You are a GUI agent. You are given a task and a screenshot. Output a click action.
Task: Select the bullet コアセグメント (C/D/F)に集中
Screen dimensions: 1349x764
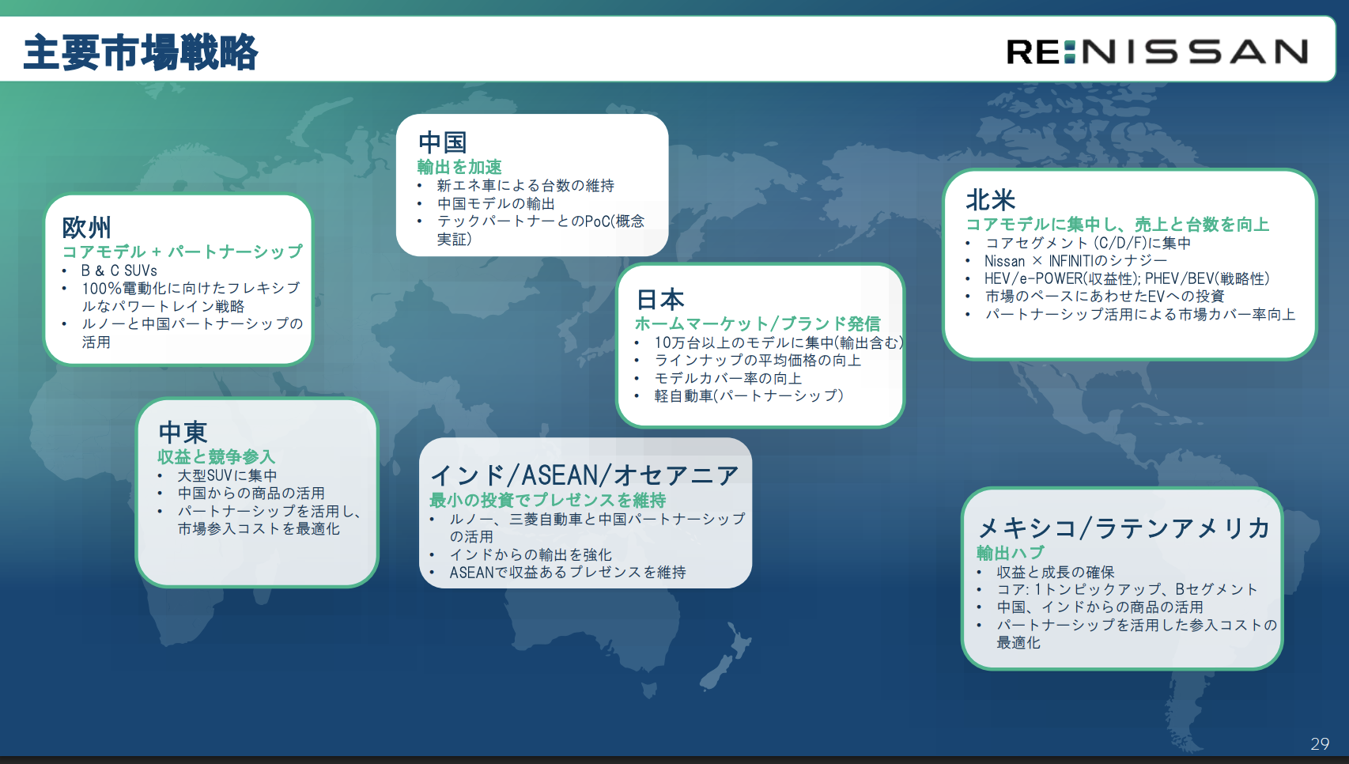tap(1088, 243)
